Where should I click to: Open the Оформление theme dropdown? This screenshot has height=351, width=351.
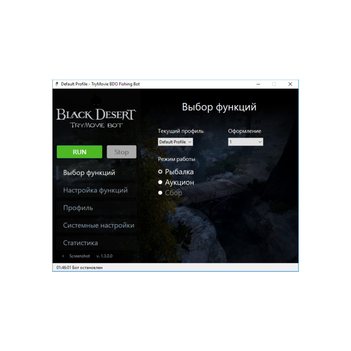click(246, 142)
